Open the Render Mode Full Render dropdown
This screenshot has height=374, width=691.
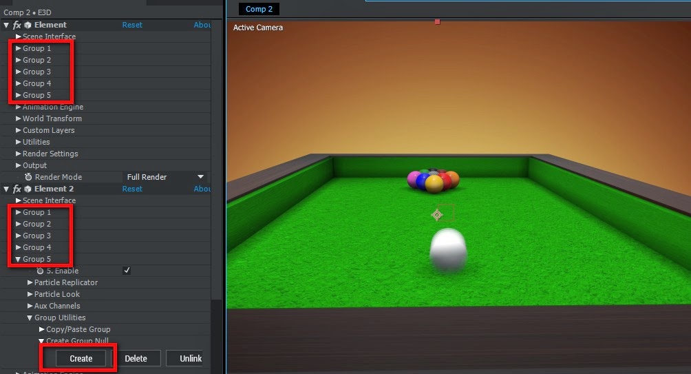point(164,177)
